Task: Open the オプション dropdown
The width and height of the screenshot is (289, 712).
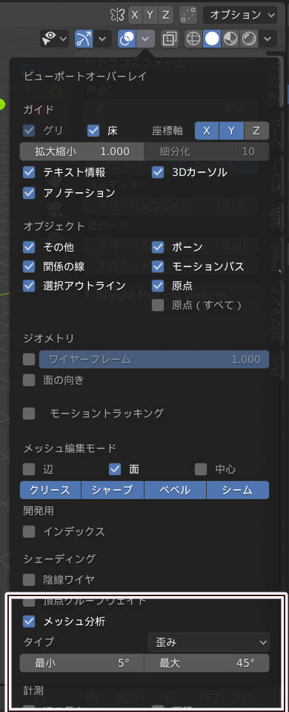Action: [240, 15]
